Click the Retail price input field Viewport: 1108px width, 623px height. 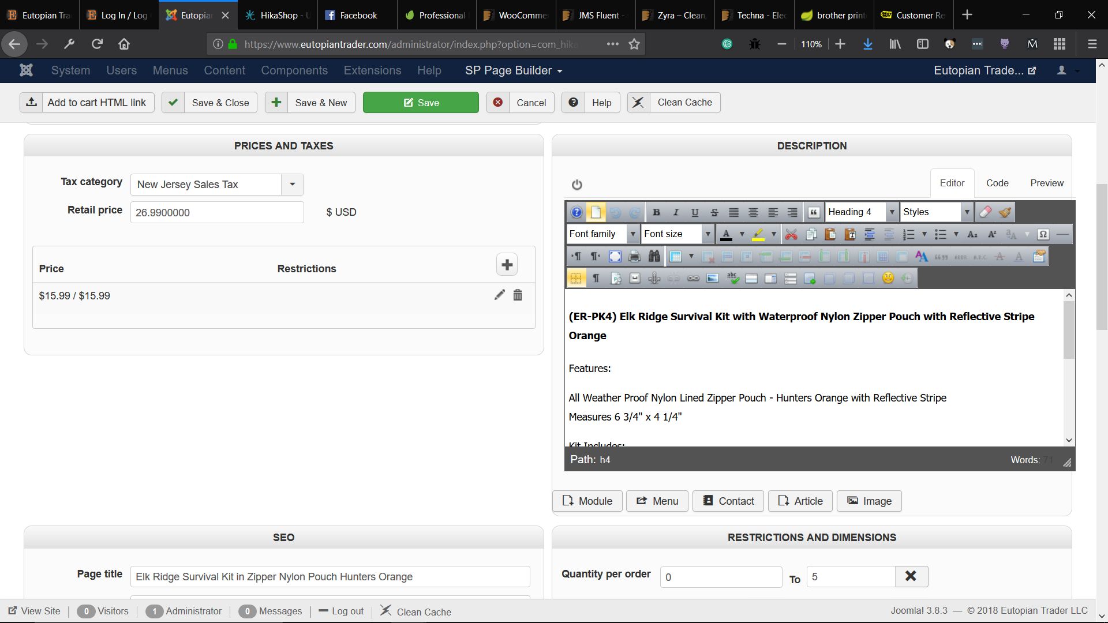point(217,212)
